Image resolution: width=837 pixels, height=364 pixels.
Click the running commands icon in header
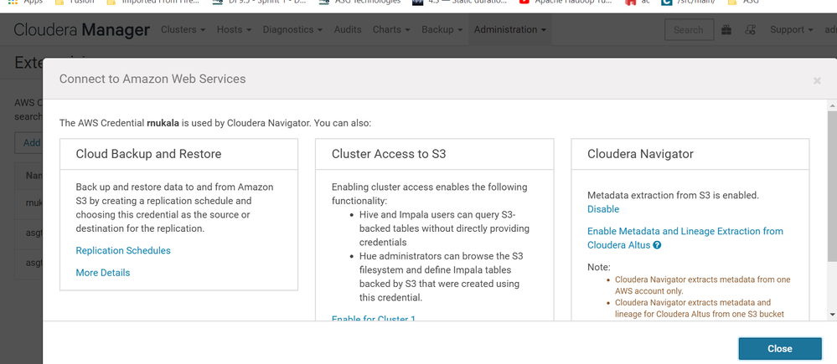pos(751,30)
